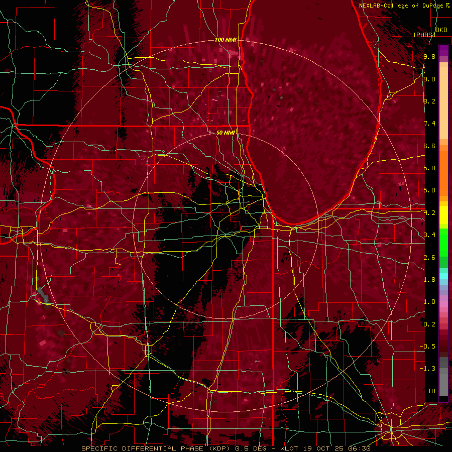Click the 7.4 scale value
452x452 pixels.
pos(429,124)
